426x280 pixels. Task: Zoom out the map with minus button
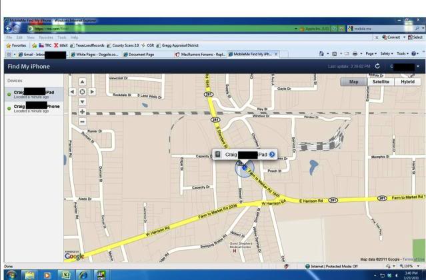pyautogui.click(x=82, y=122)
